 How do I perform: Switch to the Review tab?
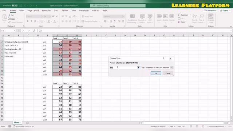click(x=65, y=11)
